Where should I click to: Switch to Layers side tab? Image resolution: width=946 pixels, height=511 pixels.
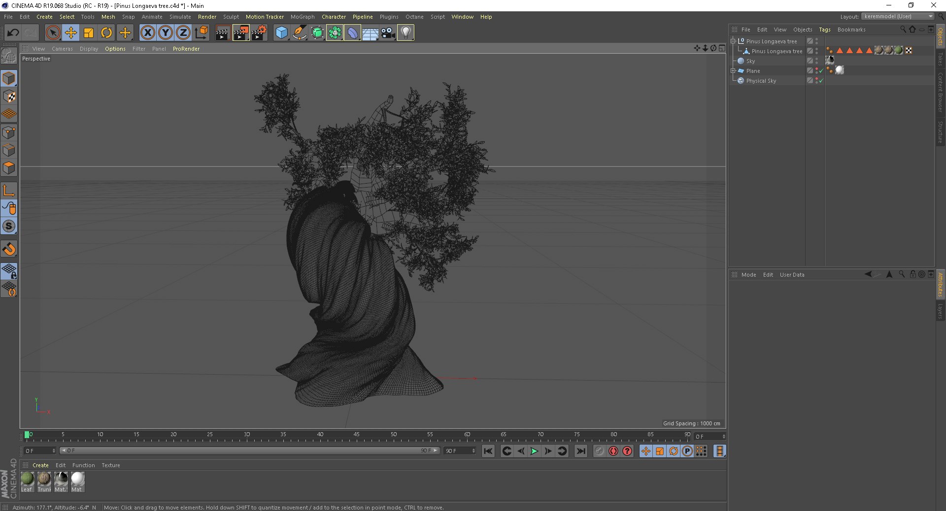tap(940, 311)
